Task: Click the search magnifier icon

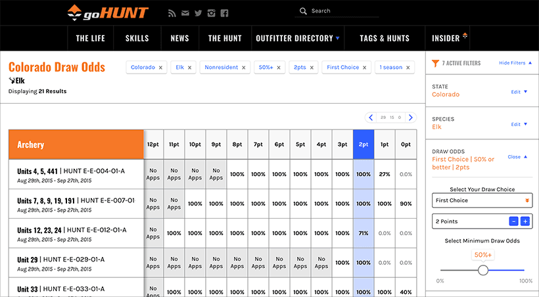Action: (x=303, y=11)
